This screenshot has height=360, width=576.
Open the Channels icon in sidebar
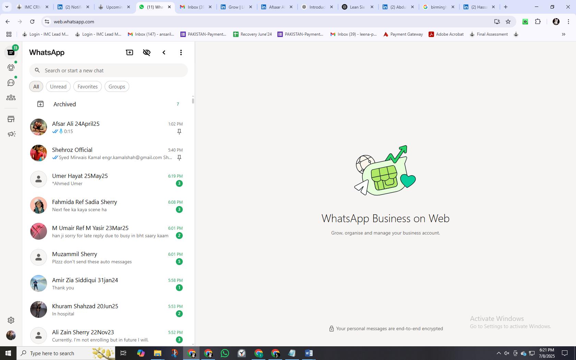[x=11, y=83]
